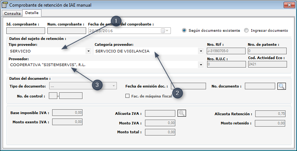The image size is (297, 151).
Task: Click the Monto retenido field
Action: (x=270, y=123)
